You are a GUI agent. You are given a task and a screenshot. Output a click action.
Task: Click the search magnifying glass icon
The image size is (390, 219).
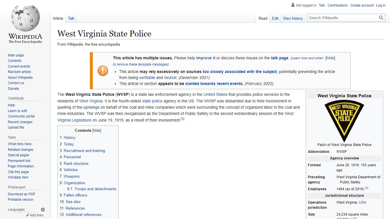pyautogui.click(x=381, y=18)
